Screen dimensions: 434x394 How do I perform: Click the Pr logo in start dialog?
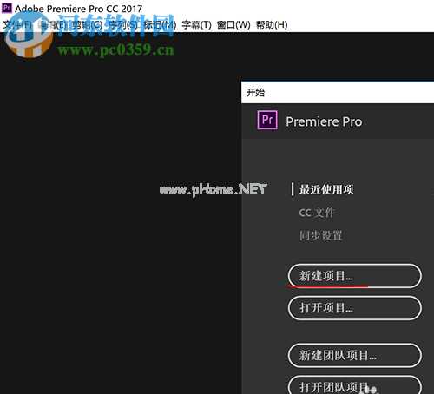point(267,120)
